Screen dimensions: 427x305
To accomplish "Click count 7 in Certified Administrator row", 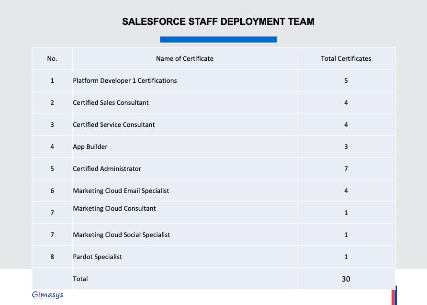I will tap(346, 169).
